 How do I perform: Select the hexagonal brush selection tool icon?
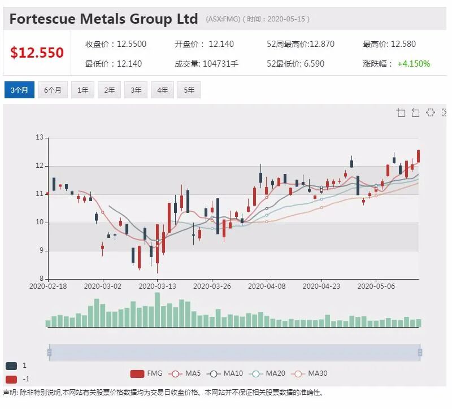(x=431, y=112)
